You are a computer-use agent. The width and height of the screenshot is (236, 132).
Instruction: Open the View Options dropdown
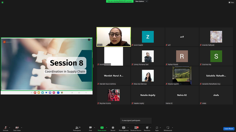click(x=141, y=1)
